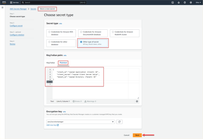Open the notifications bell
This screenshot has height=139, width=203.
tap(178, 2)
